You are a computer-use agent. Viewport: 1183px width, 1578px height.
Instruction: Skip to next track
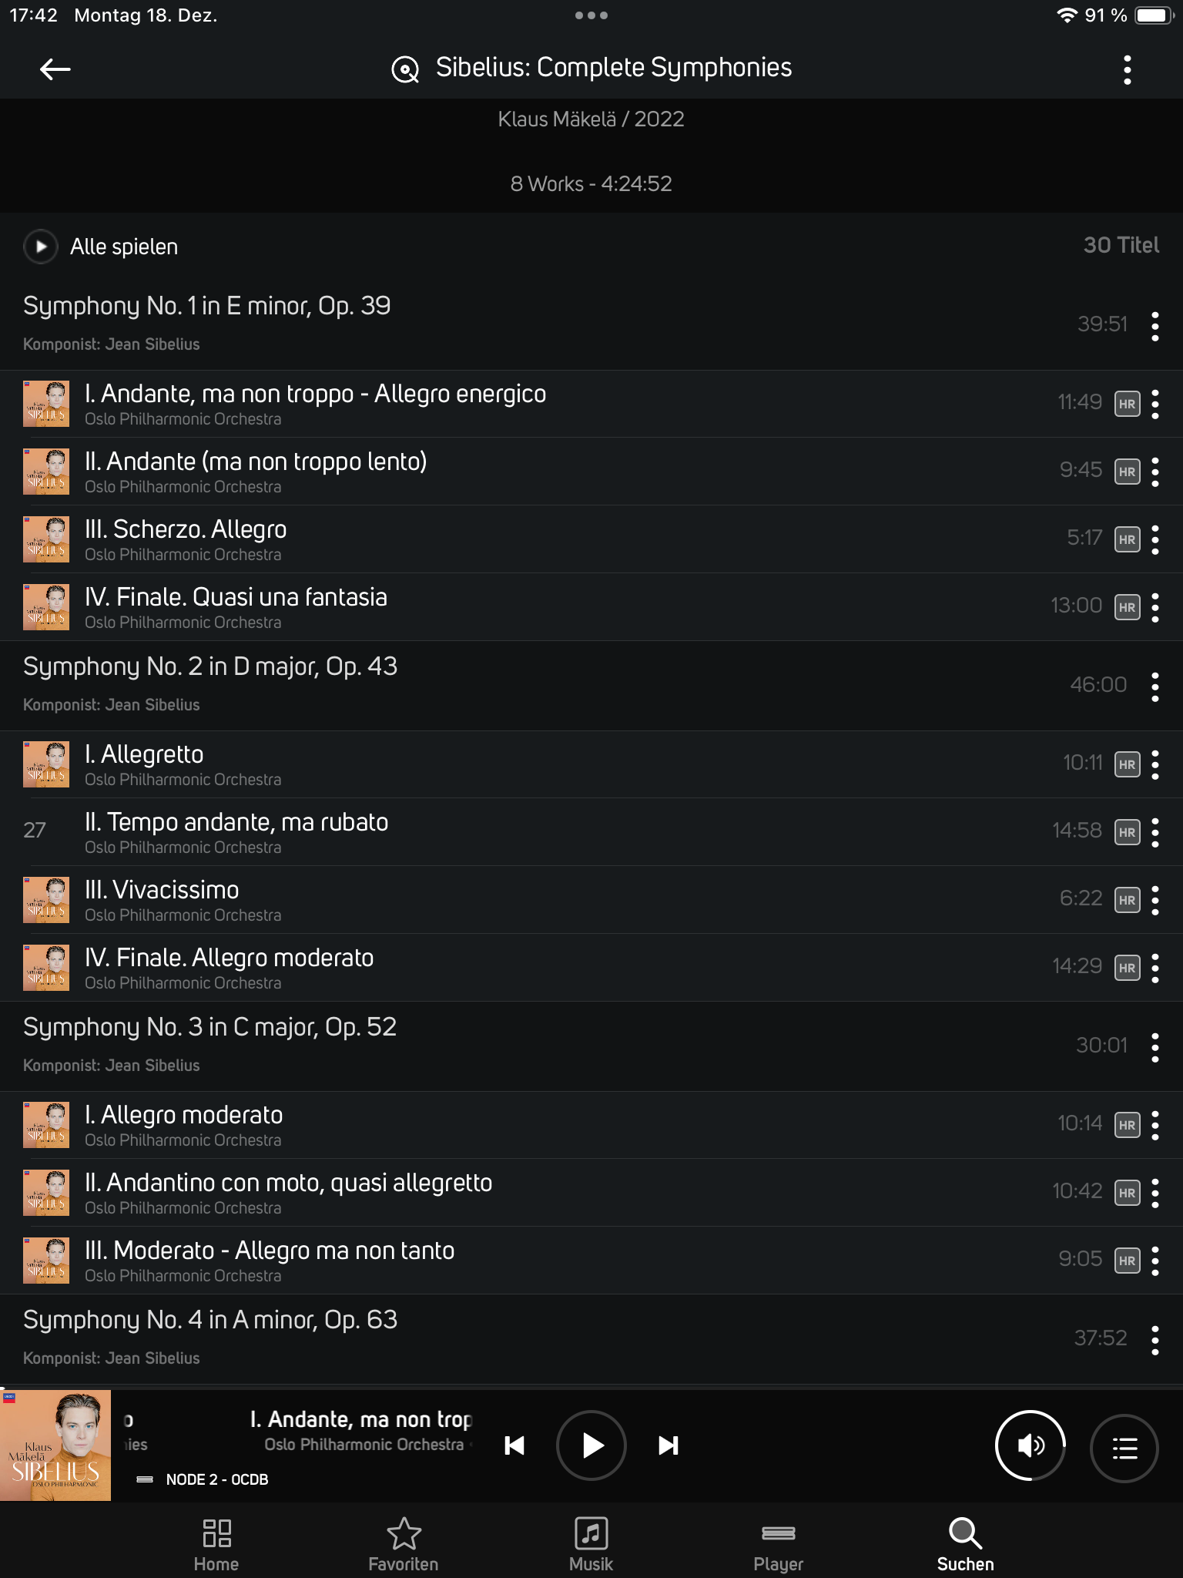[669, 1445]
